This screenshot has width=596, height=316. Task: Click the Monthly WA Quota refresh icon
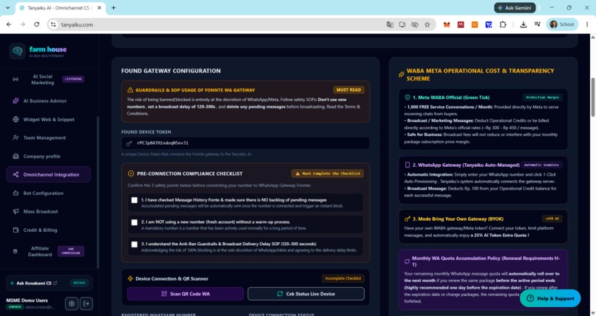click(x=407, y=261)
